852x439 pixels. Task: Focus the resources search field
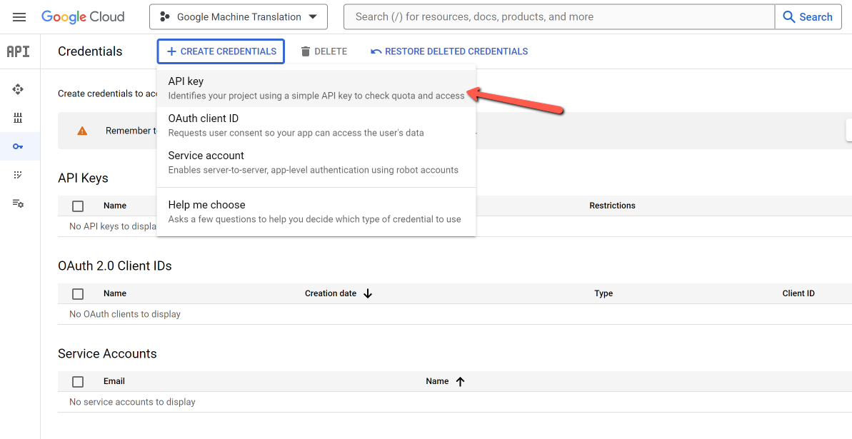click(559, 17)
